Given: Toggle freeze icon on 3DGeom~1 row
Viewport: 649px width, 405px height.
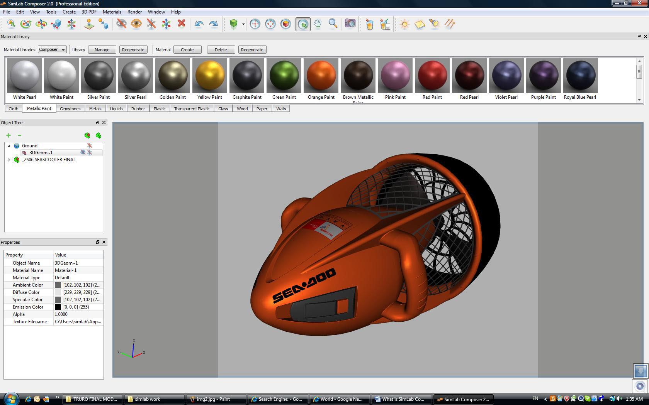Looking at the screenshot, I should [90, 152].
